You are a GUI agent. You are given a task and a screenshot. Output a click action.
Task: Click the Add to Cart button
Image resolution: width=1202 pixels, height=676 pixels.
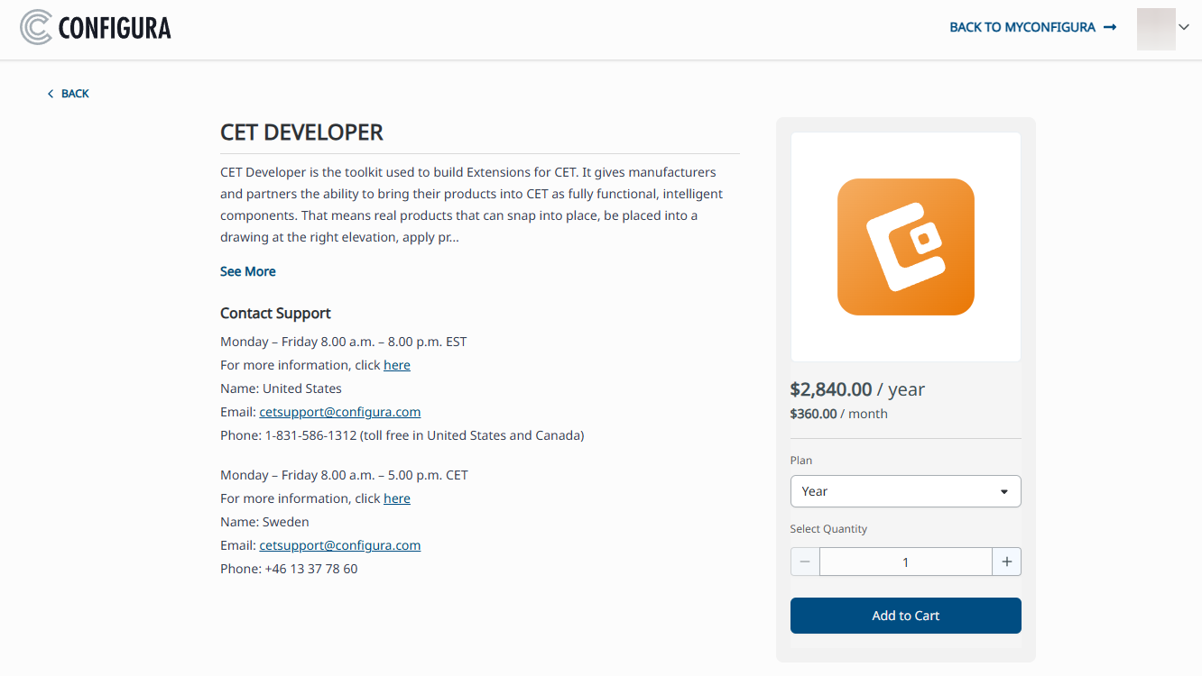[906, 616]
